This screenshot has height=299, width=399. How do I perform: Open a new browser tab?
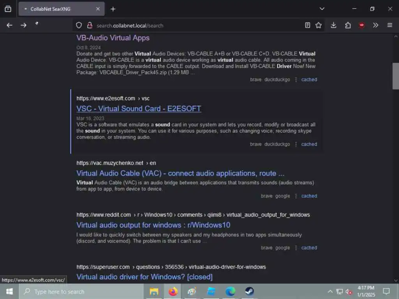[x=113, y=9]
